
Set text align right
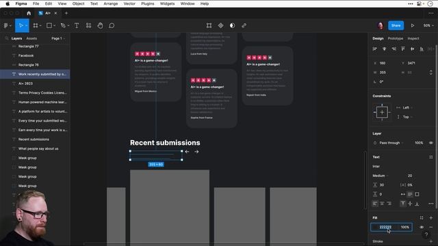pos(389,204)
